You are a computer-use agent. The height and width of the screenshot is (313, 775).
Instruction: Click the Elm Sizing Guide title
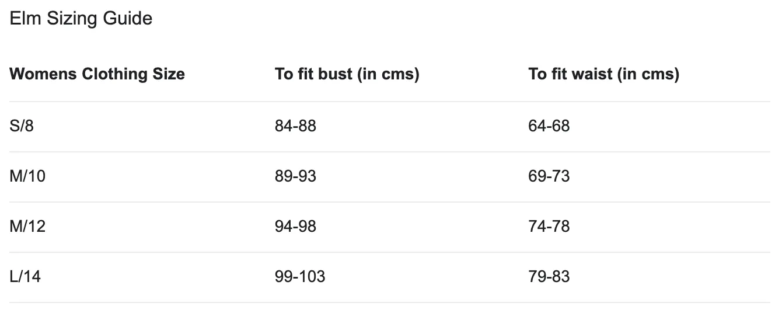(x=81, y=19)
